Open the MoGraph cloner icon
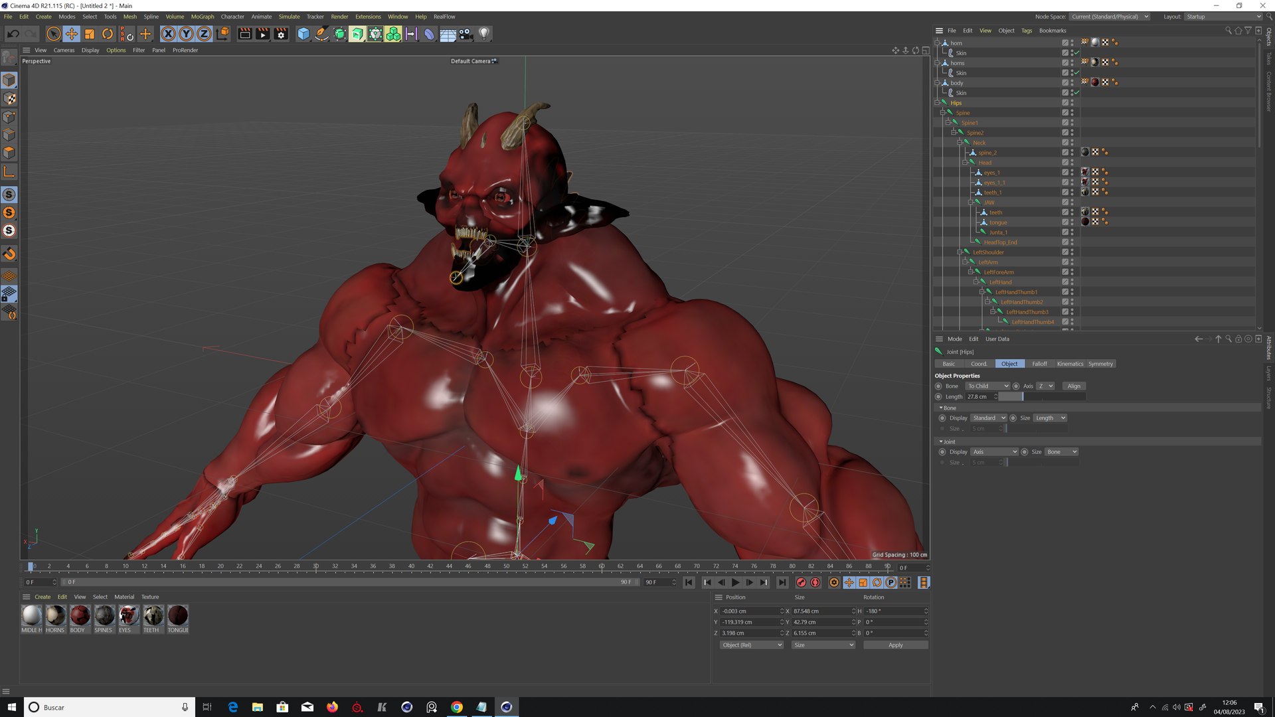Viewport: 1275px width, 717px height. coord(393,34)
